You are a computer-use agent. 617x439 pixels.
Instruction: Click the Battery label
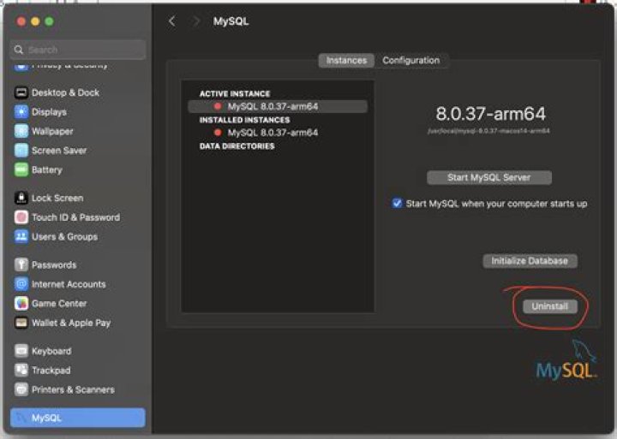coord(47,169)
